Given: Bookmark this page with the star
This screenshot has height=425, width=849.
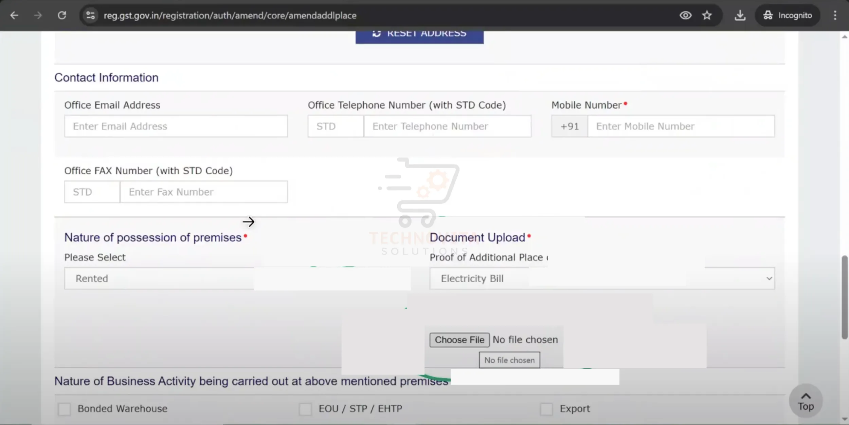Looking at the screenshot, I should [707, 15].
